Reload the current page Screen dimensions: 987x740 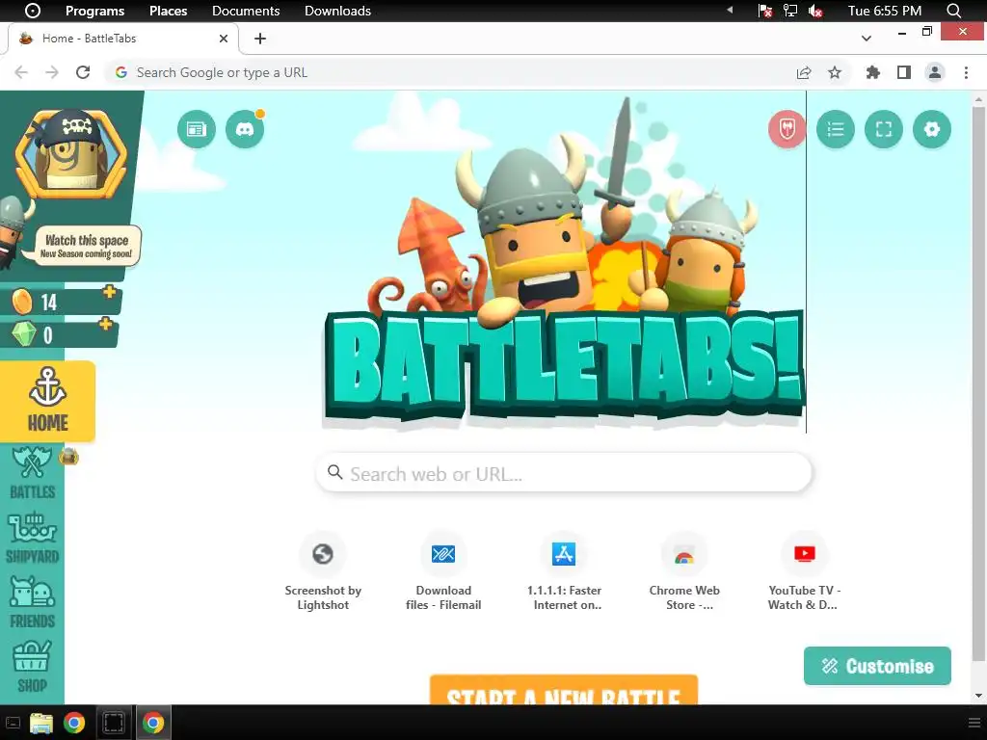(x=83, y=72)
